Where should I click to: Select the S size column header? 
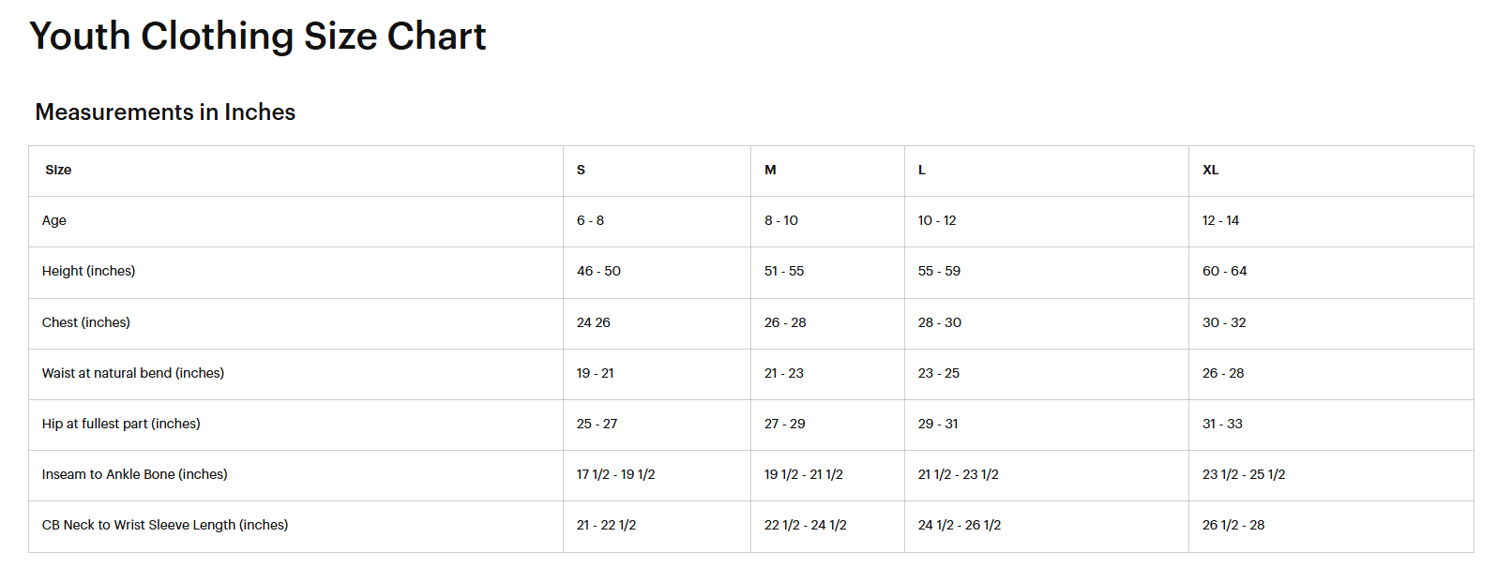point(581,170)
